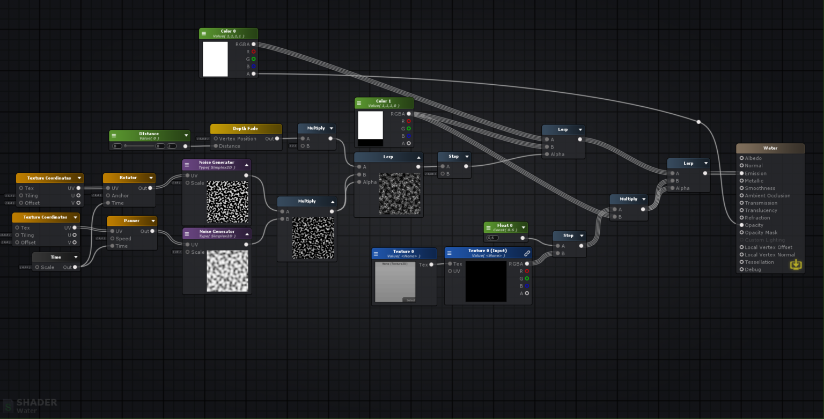Click the red R output port of Color 0

pos(253,52)
